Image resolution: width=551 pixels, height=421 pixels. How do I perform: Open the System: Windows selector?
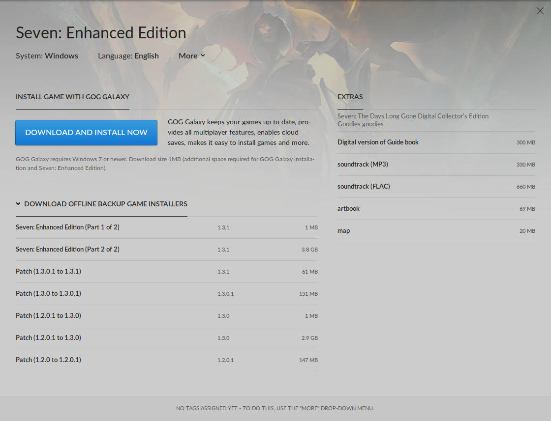pyautogui.click(x=47, y=56)
